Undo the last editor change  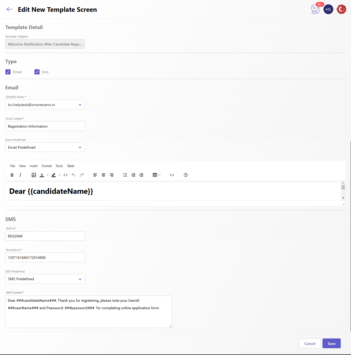(73, 175)
